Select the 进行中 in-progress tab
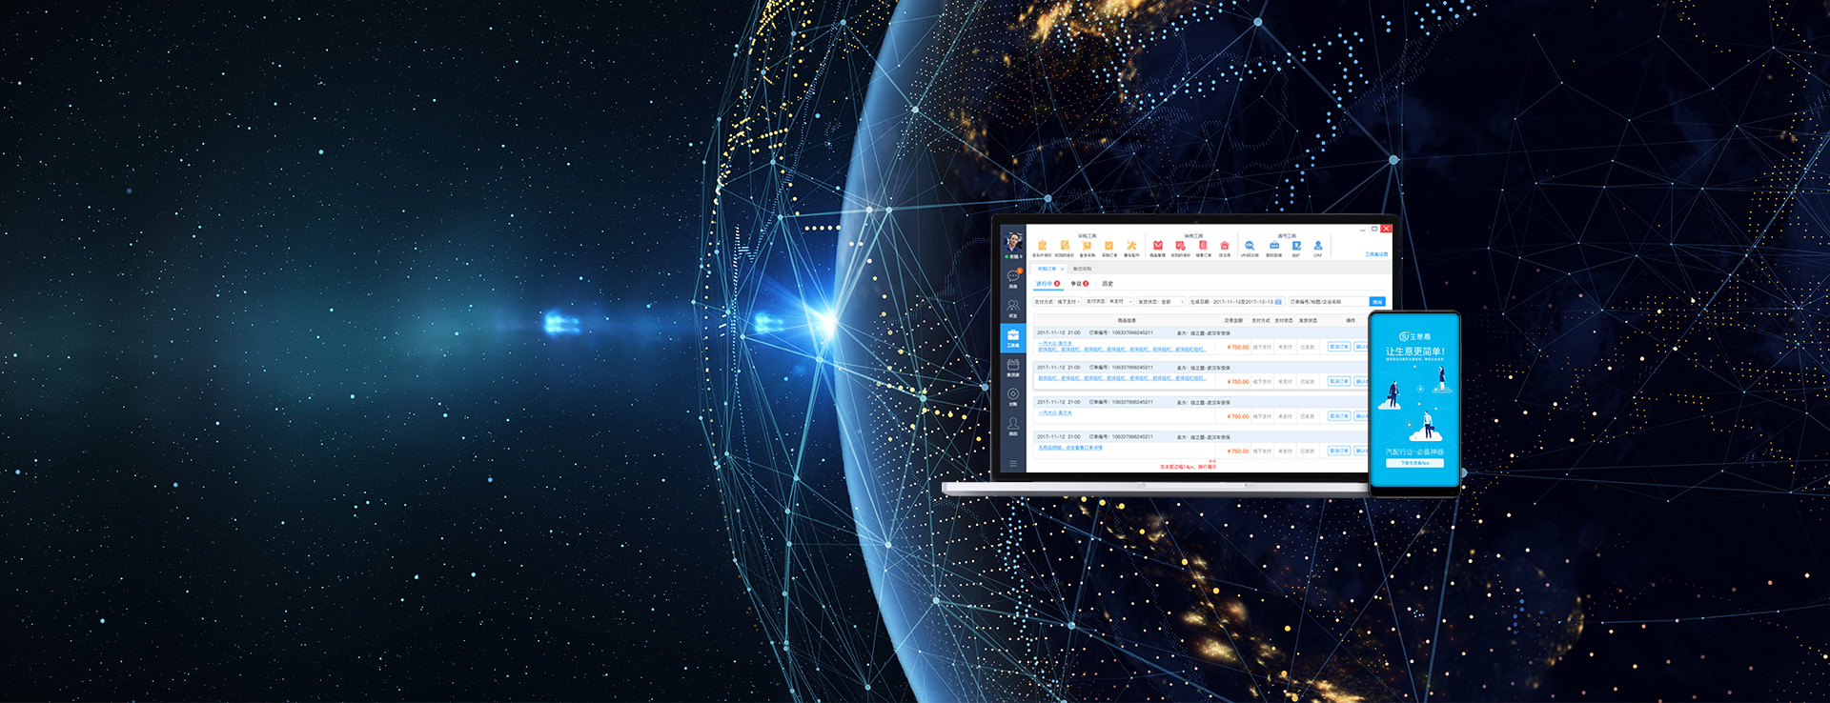This screenshot has height=703, width=1830. [x=1047, y=284]
